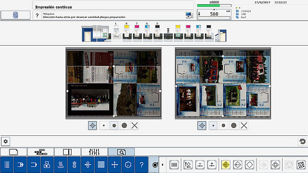Click the blue bar question mark icon
308x173 pixels.
[x=141, y=165]
